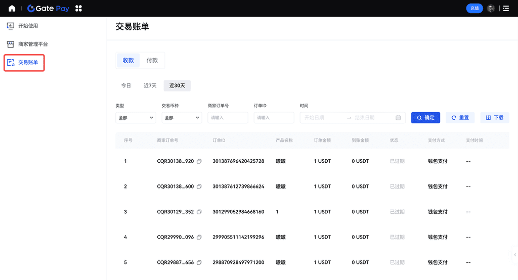Click the 重置 reset button

(460, 118)
